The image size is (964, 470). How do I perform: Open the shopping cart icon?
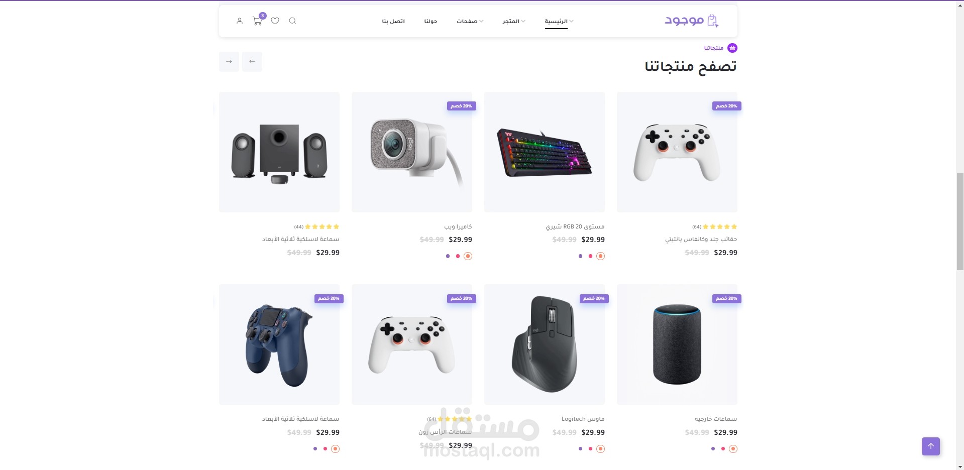(258, 21)
